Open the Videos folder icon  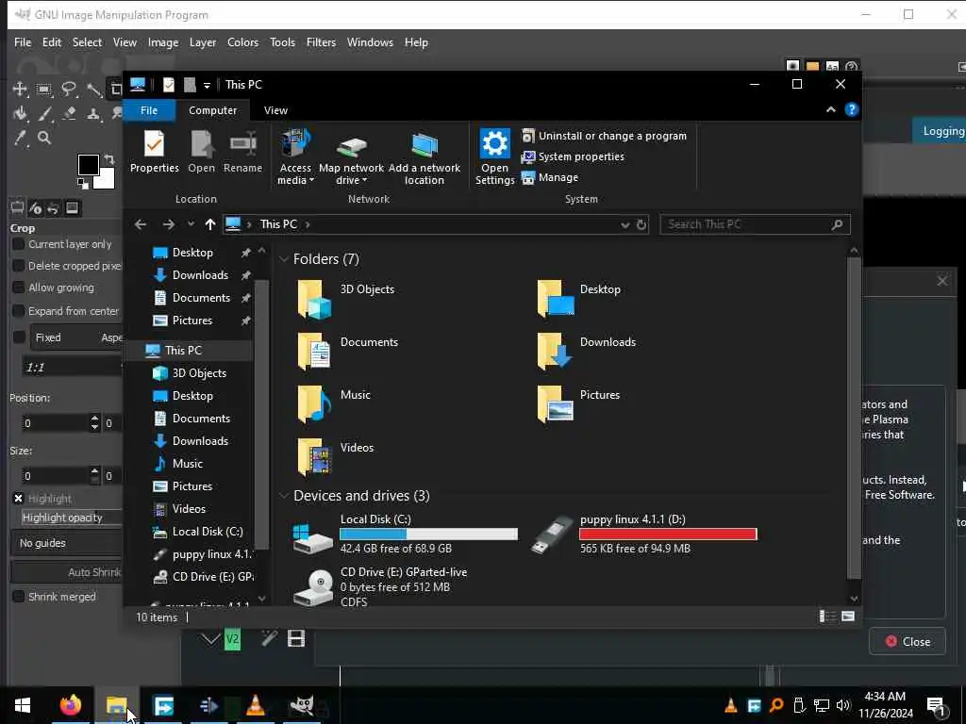pos(314,457)
